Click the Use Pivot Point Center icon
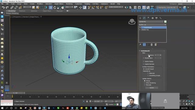Image resolution: width=195 pixels, height=110 pixels. tap(76, 8)
